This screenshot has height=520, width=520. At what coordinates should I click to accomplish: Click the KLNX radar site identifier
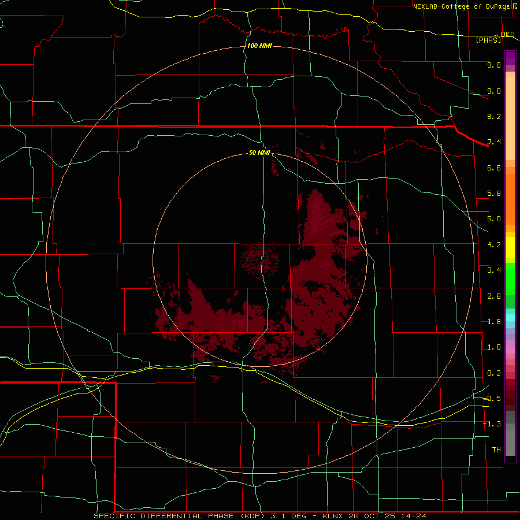[x=333, y=516]
